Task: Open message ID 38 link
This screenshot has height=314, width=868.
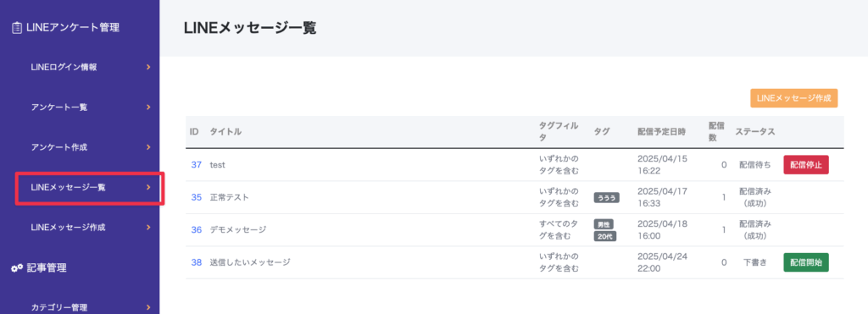Action: (x=197, y=262)
